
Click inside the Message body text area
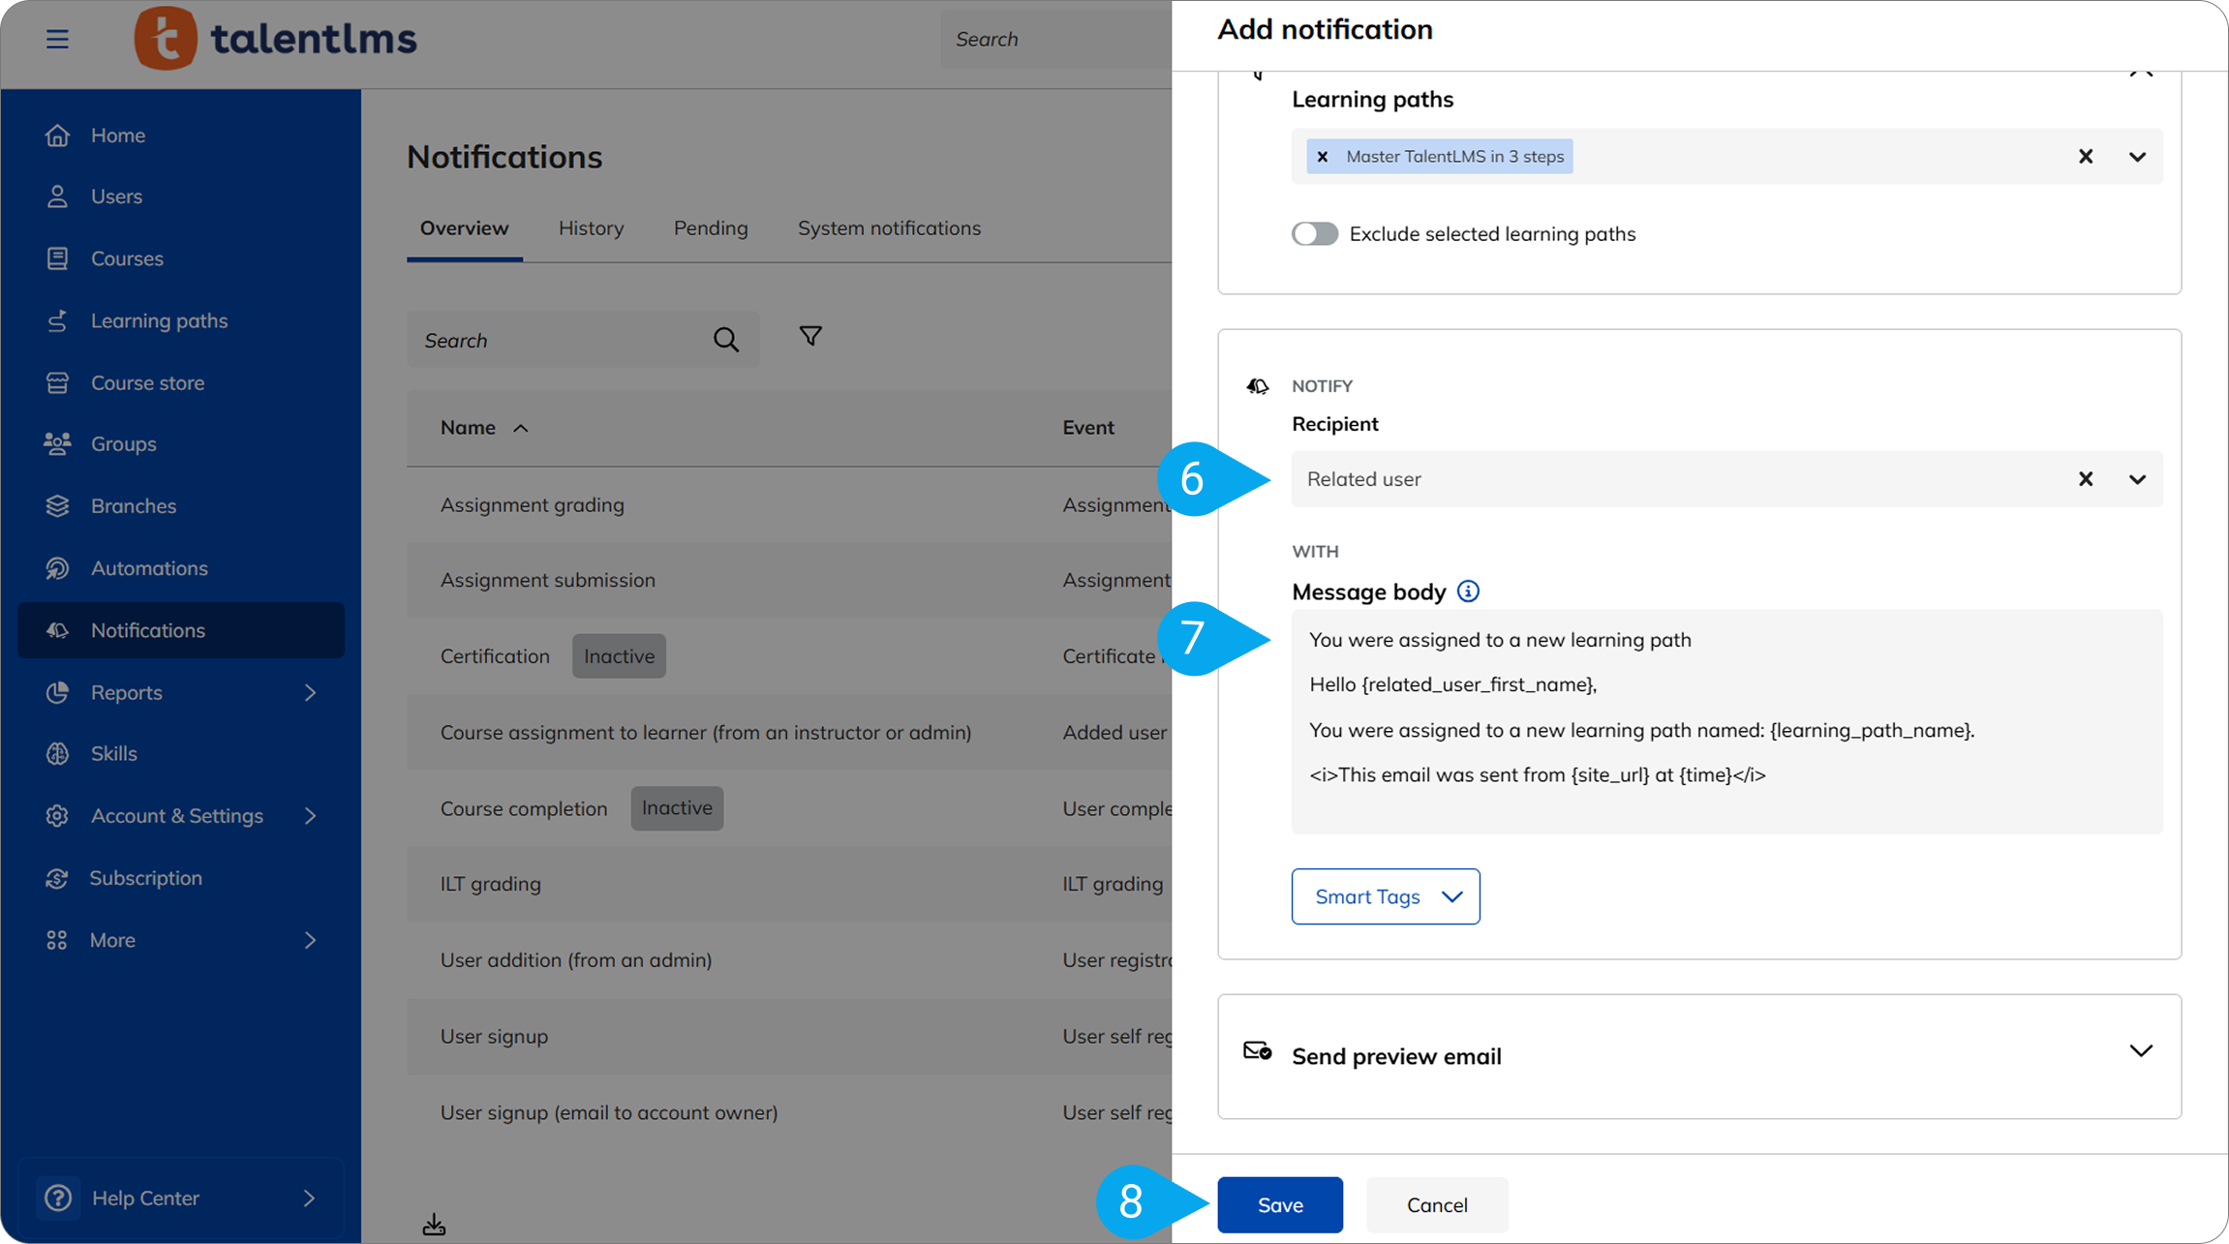pyautogui.click(x=1725, y=721)
